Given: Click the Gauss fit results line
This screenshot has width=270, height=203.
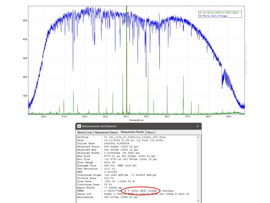Looking at the screenshot, I should click(x=135, y=194).
